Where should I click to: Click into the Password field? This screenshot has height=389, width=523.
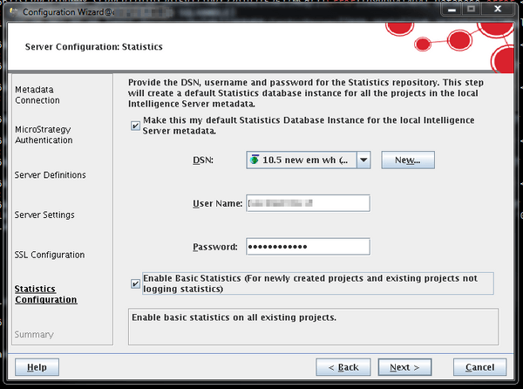pos(308,247)
